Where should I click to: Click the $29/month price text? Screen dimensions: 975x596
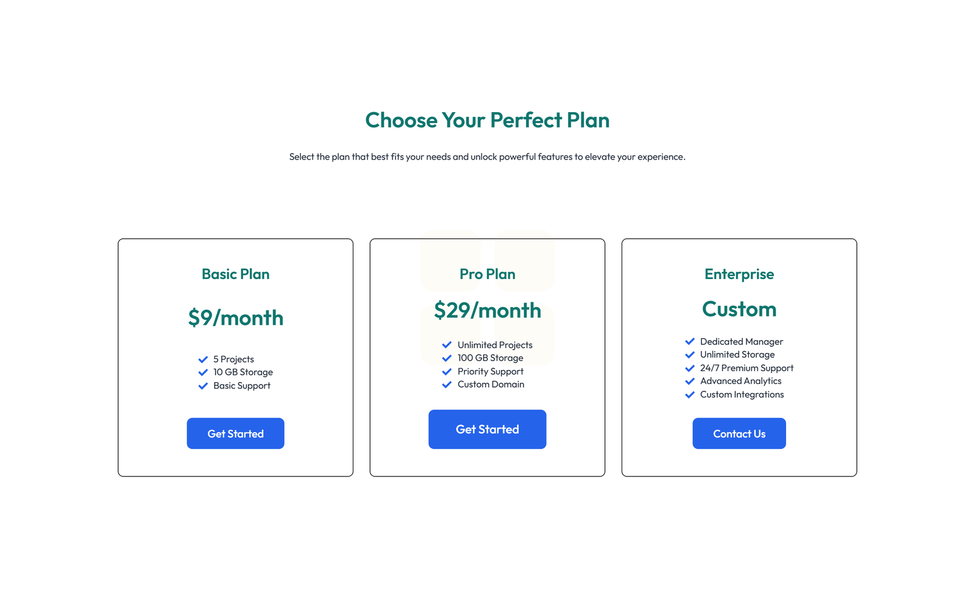point(487,310)
